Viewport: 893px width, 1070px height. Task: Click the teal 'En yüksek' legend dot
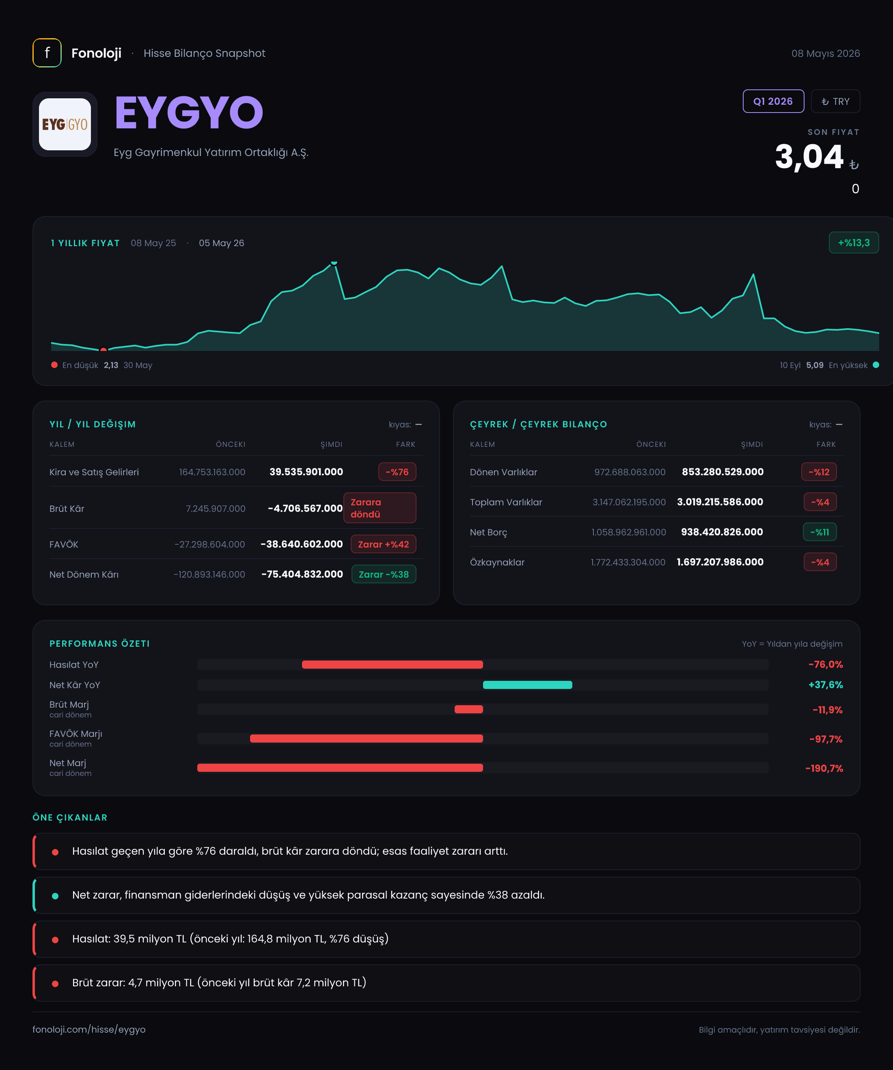[x=876, y=365]
